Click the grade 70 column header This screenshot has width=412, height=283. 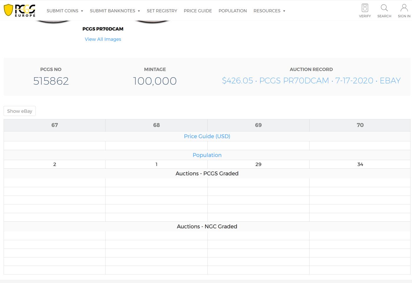click(x=360, y=125)
